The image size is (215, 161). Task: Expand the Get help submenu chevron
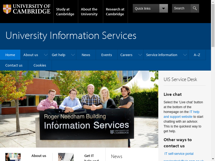click(x=73, y=55)
